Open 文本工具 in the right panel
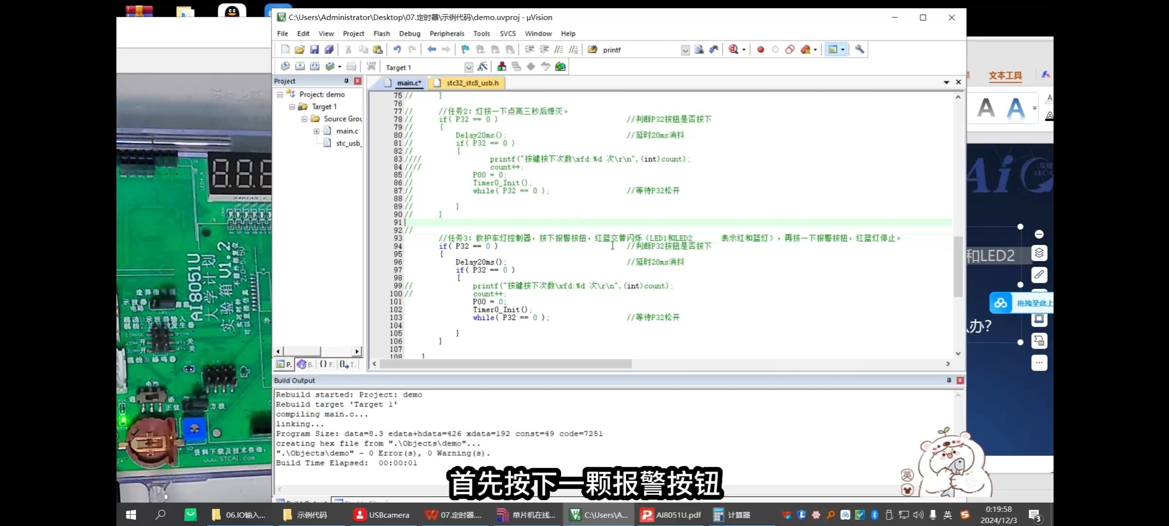 pos(1005,75)
